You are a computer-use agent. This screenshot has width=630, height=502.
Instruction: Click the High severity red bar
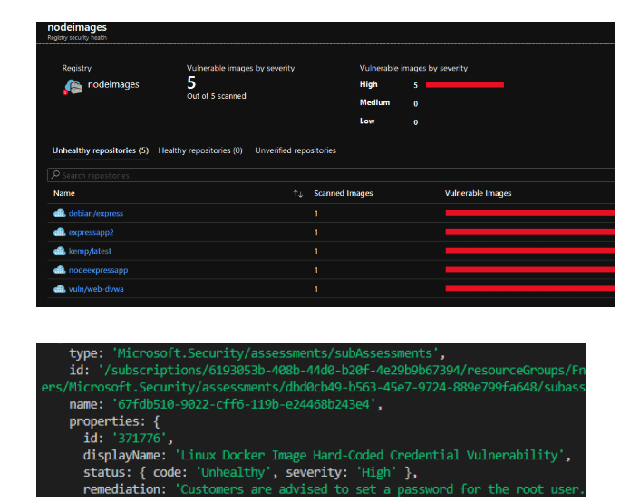point(464,85)
